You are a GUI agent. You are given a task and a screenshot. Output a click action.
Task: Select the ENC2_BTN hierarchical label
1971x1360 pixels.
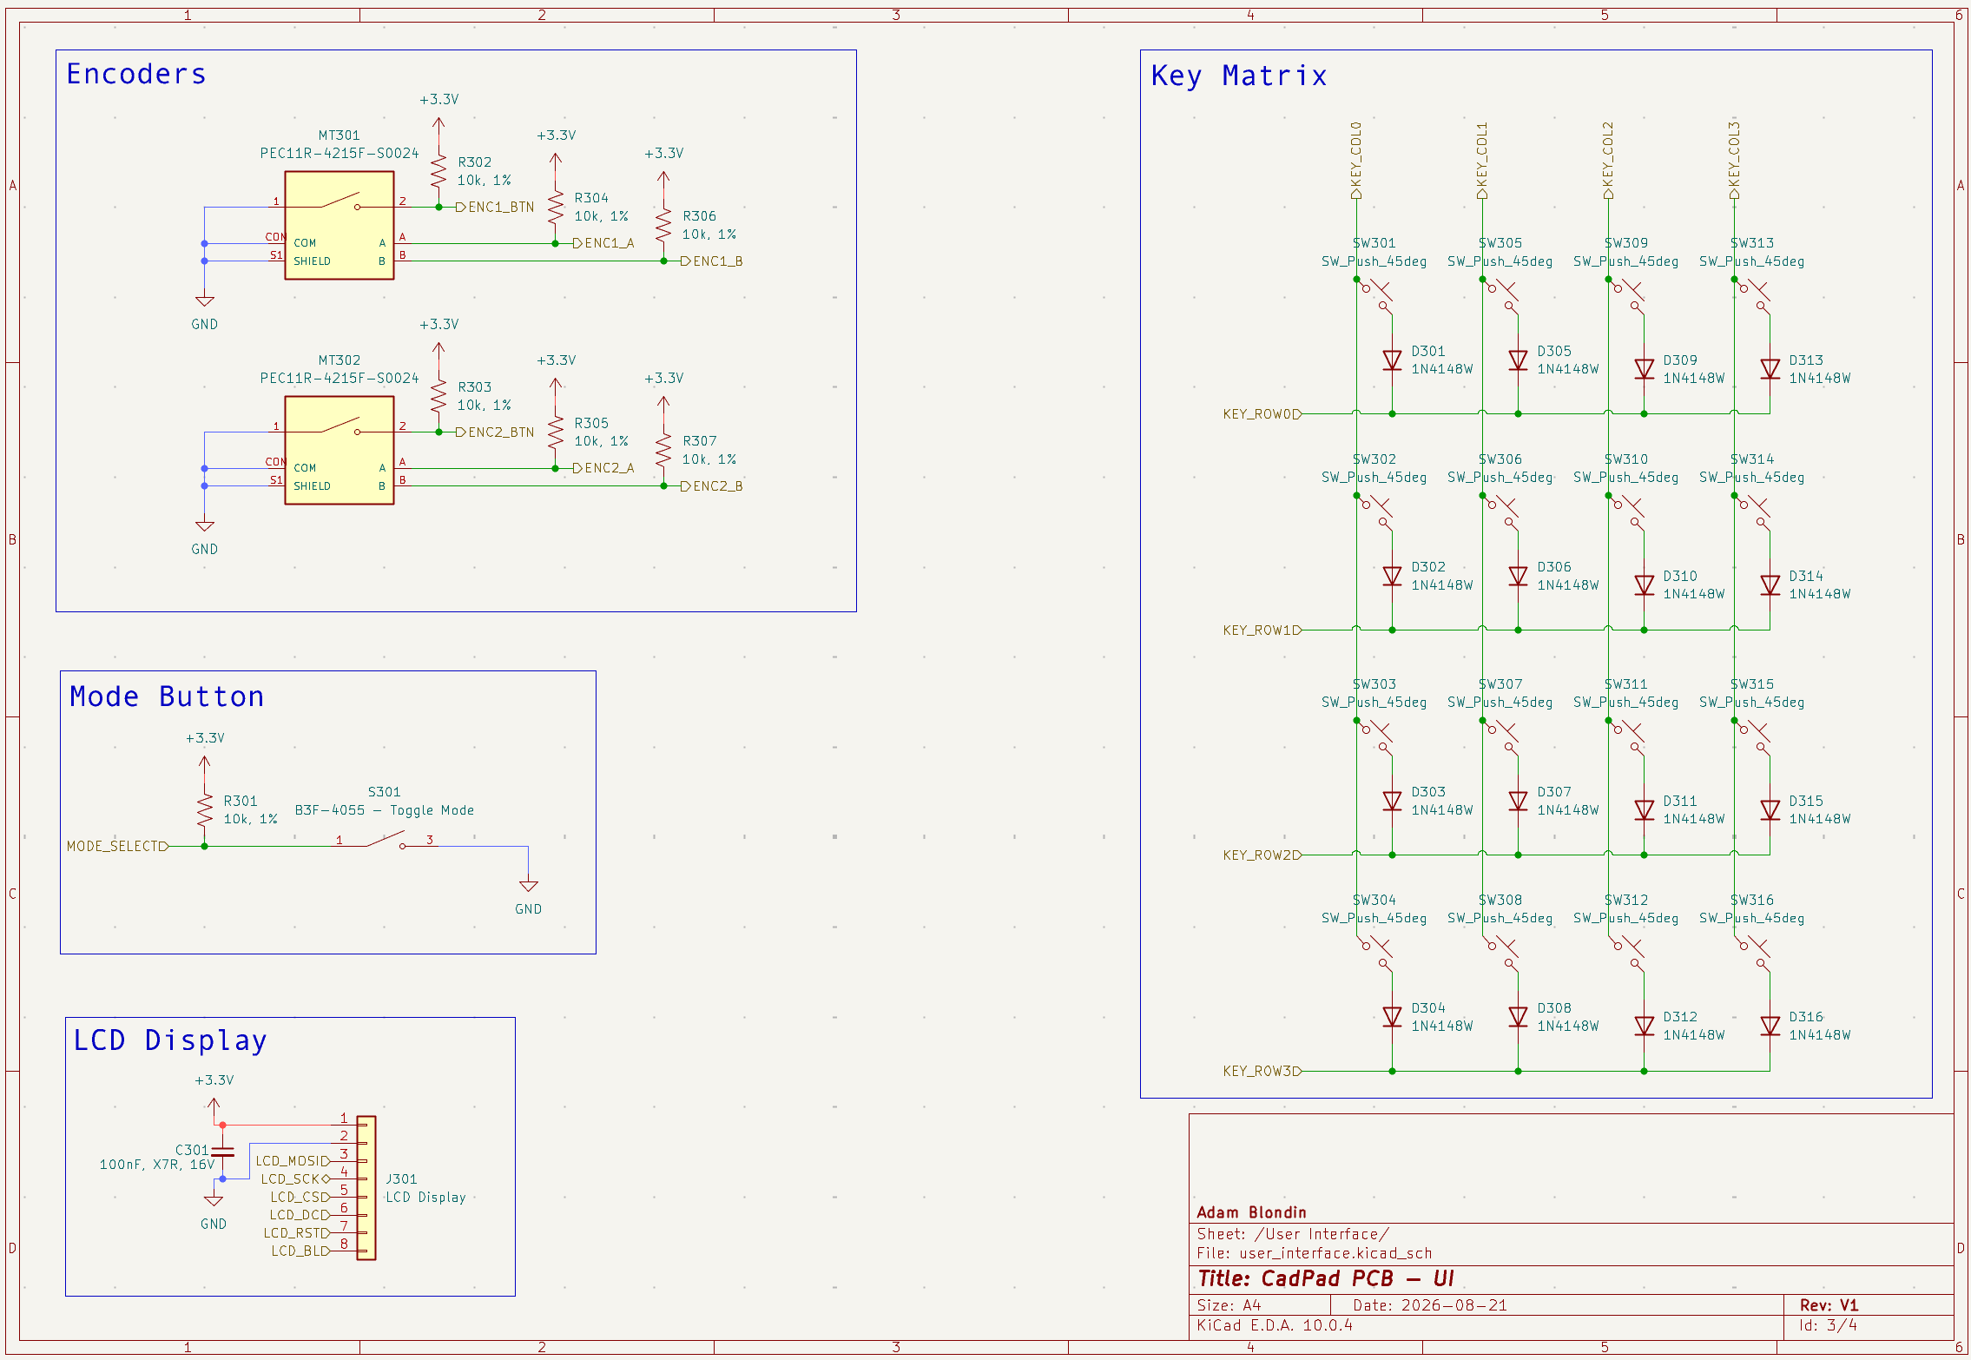(x=496, y=432)
